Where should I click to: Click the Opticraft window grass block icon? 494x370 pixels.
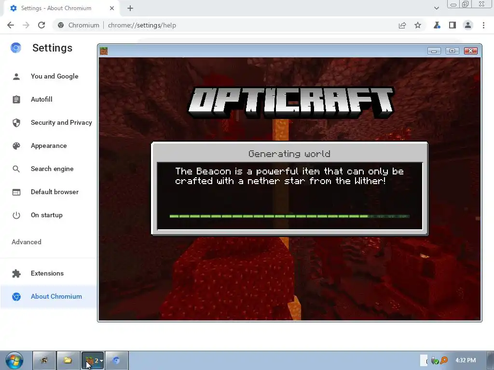(104, 51)
